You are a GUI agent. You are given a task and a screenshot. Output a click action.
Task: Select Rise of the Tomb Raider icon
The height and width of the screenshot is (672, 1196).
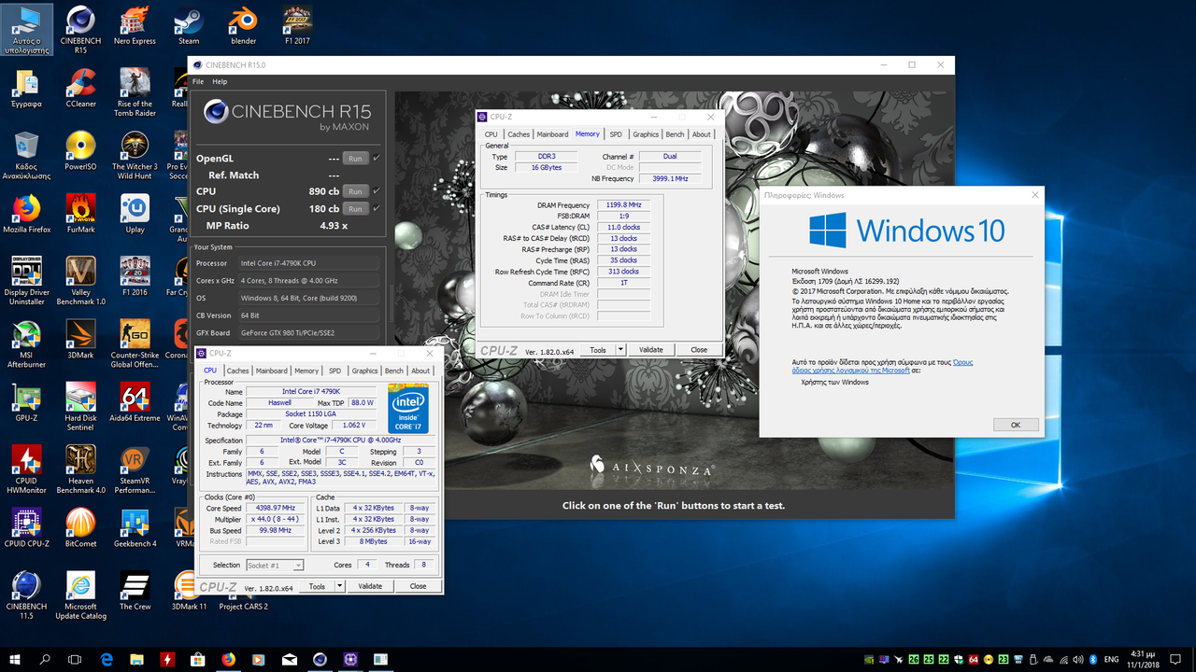(x=135, y=93)
